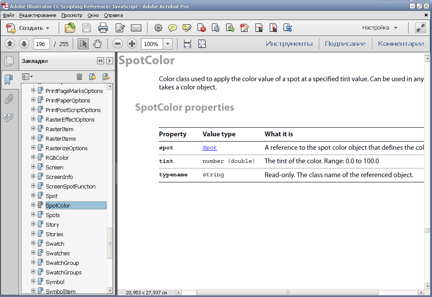Expand the Swatches bookmark node
Image resolution: width=432 pixels, height=297 pixels.
33,252
